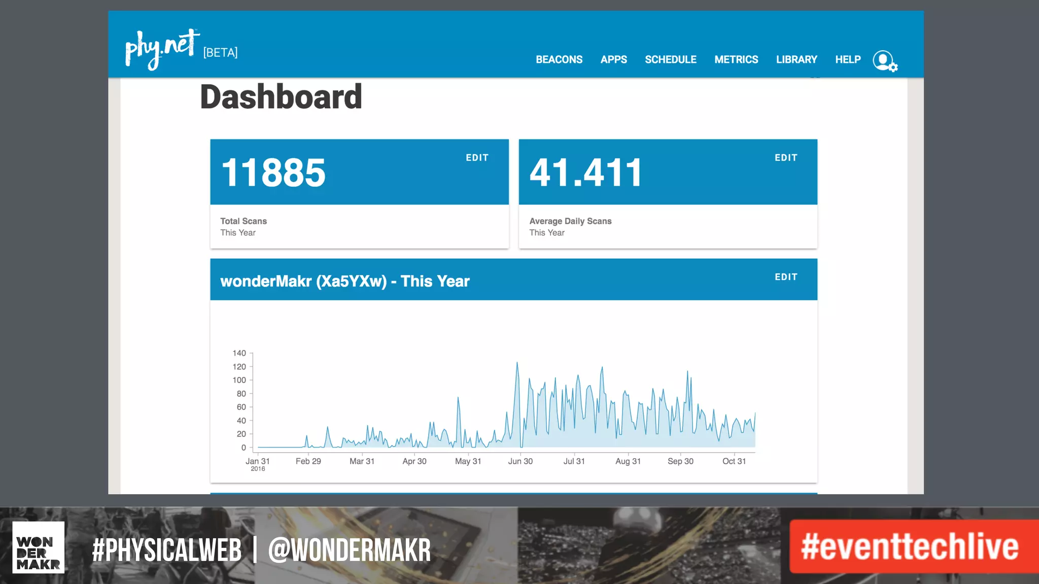Click the Jun 30 peak in chart
The width and height of the screenshot is (1039, 584).
[x=517, y=364]
